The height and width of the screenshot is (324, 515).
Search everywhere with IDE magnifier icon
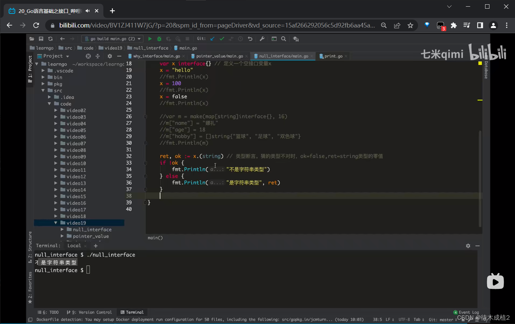[x=284, y=39]
